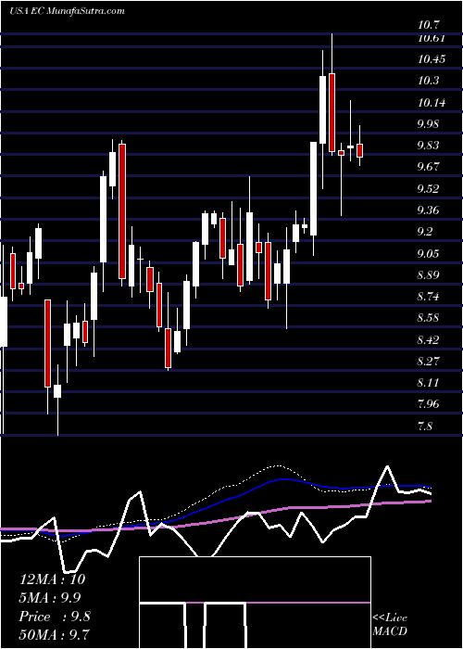
Task: Click the tallest red candlestick near 10.3
Action: click(332, 112)
